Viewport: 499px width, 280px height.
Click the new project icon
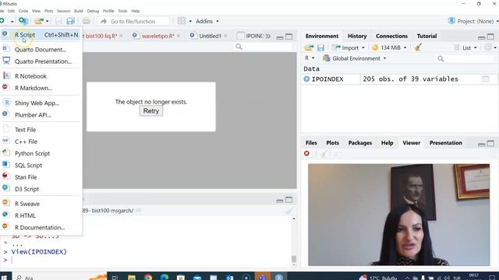[x=23, y=21]
